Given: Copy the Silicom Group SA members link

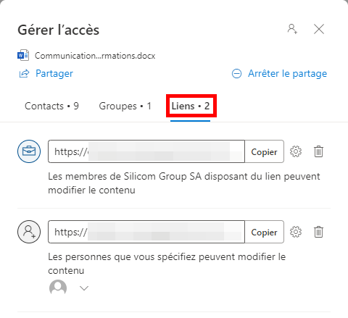Looking at the screenshot, I should click(264, 151).
